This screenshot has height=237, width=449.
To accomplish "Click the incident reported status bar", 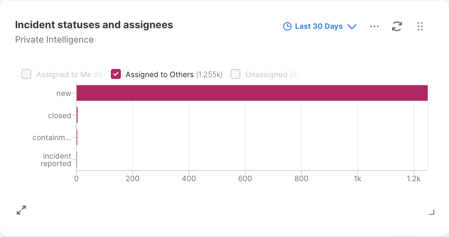I will point(77,160).
